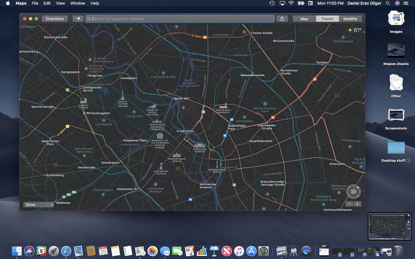Open Spotlight search in menu bar

click(x=388, y=3)
